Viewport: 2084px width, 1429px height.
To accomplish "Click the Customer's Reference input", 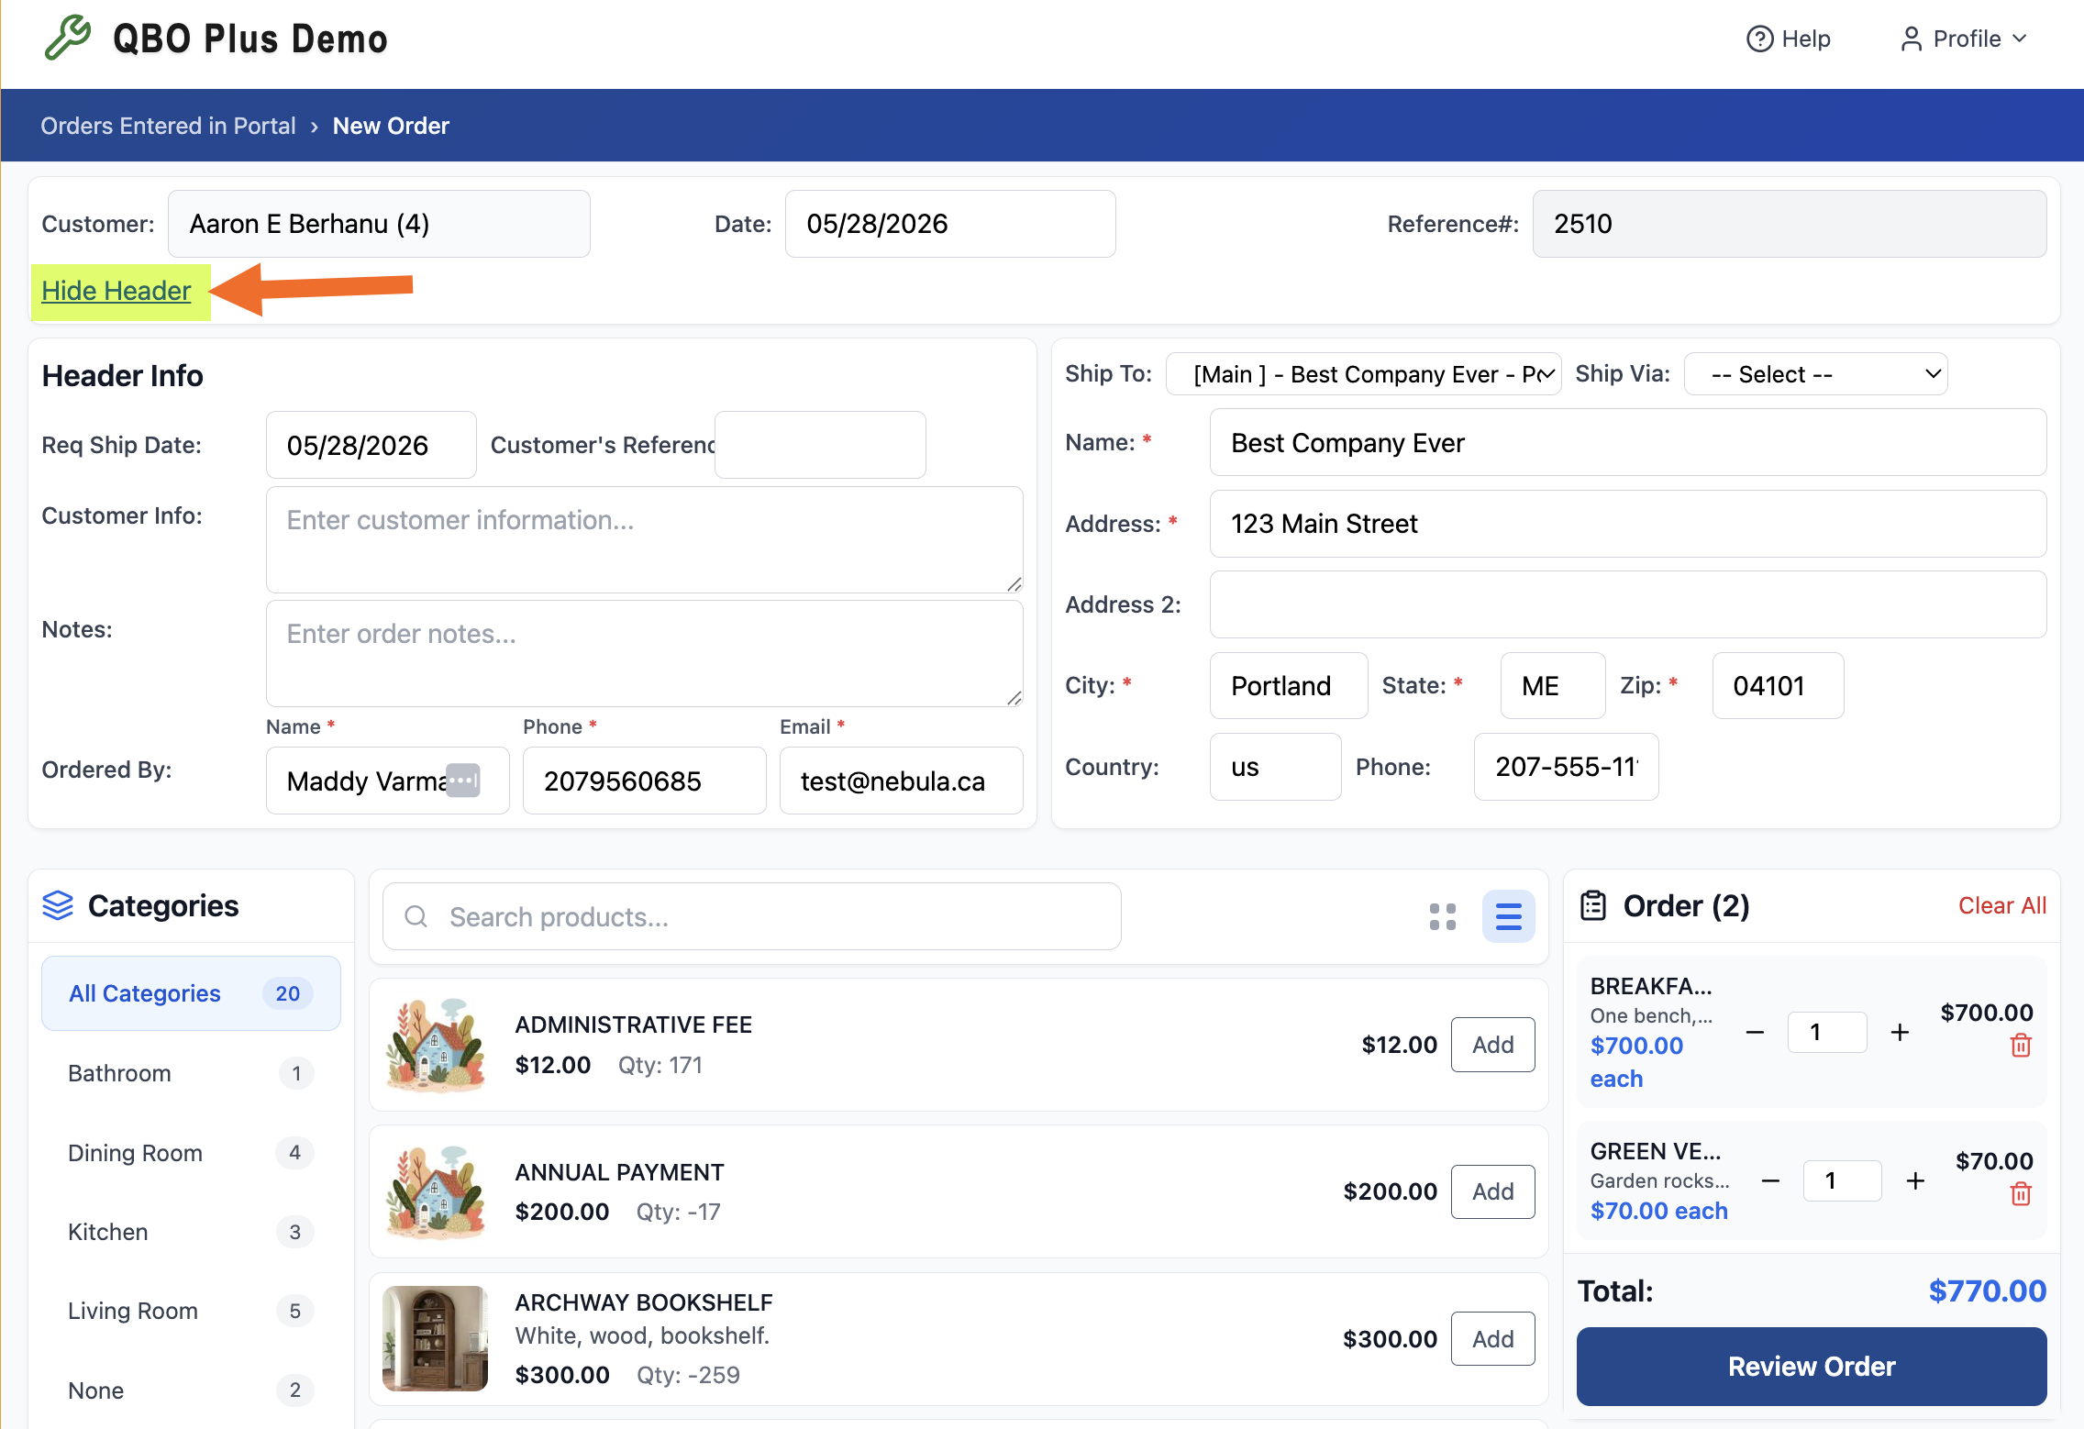I will [820, 445].
